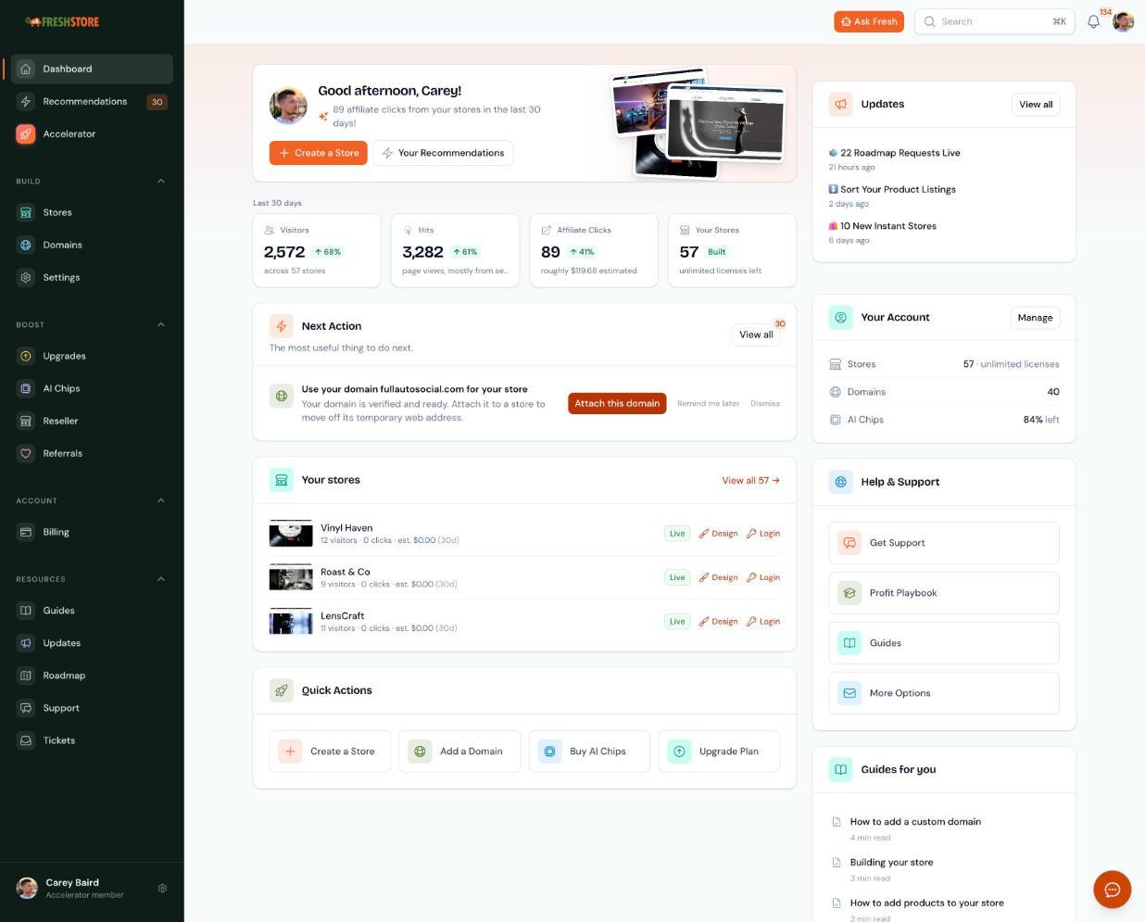Click the Accelerator rocket icon in sidebar
This screenshot has width=1145, height=922.
[x=26, y=133]
